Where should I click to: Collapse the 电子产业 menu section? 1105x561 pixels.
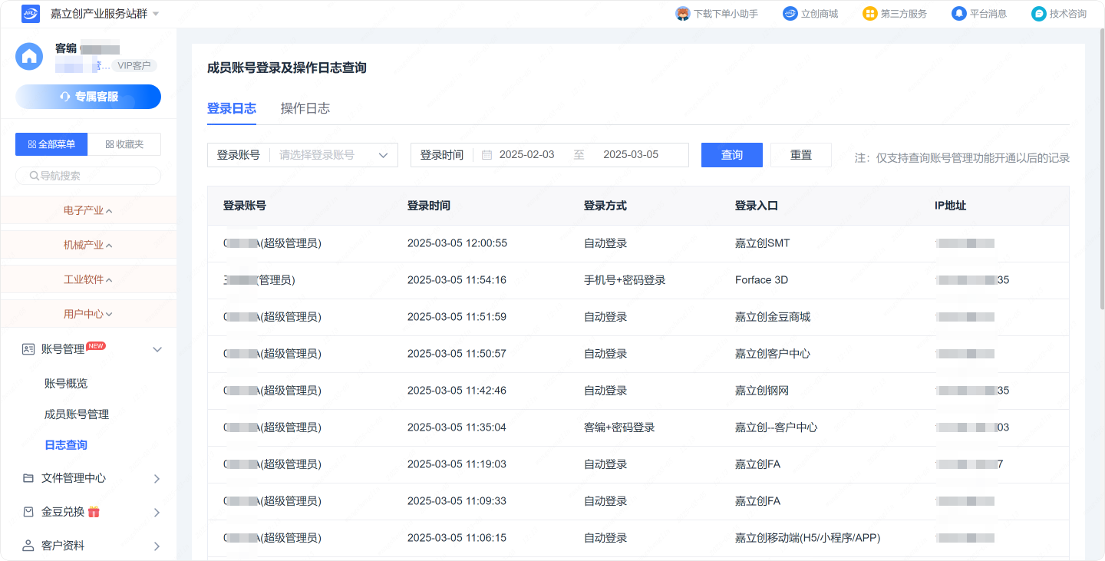(88, 210)
